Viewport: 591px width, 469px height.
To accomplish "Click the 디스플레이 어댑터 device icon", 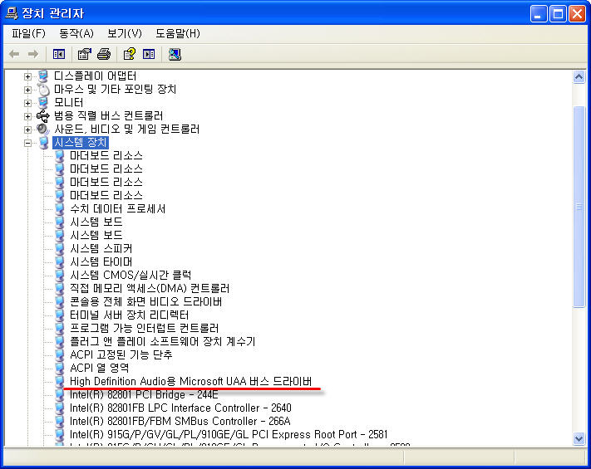I will [43, 76].
